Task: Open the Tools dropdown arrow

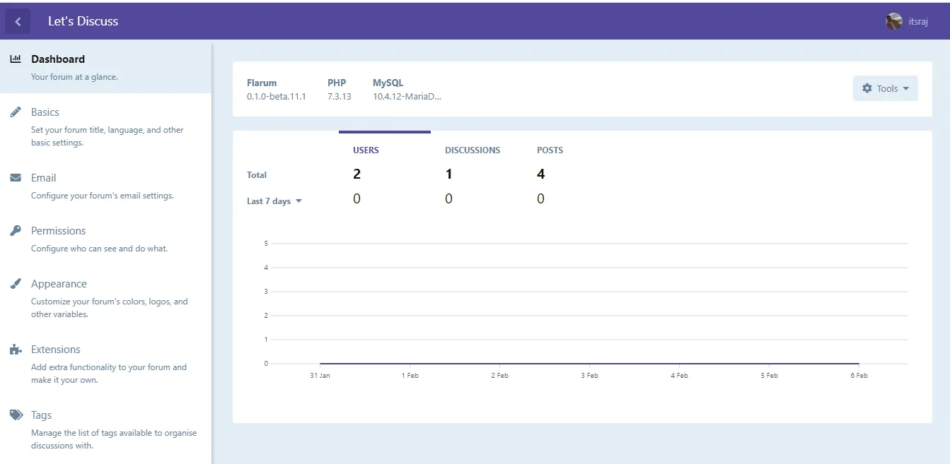Action: pyautogui.click(x=906, y=89)
